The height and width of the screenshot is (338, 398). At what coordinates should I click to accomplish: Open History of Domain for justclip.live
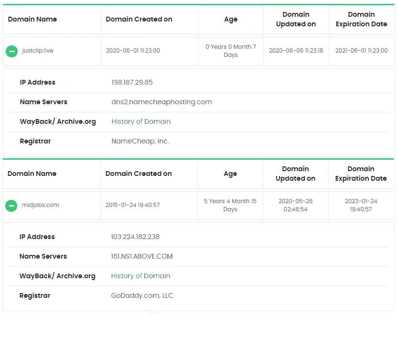[x=141, y=121]
